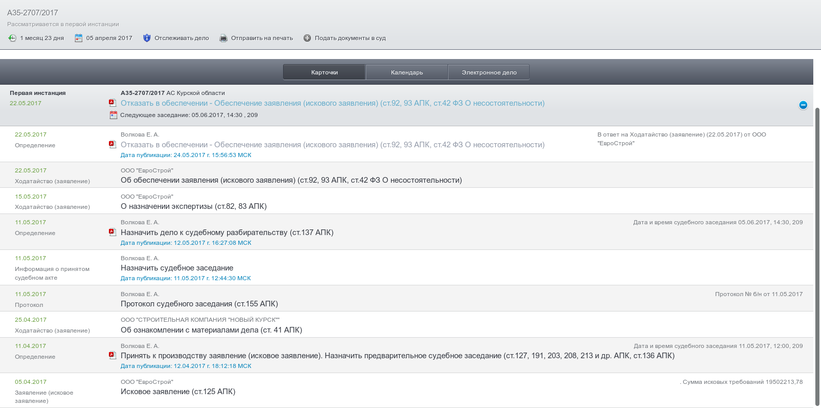Click the Подать документы в суд link
The image size is (821, 408).
coord(350,38)
